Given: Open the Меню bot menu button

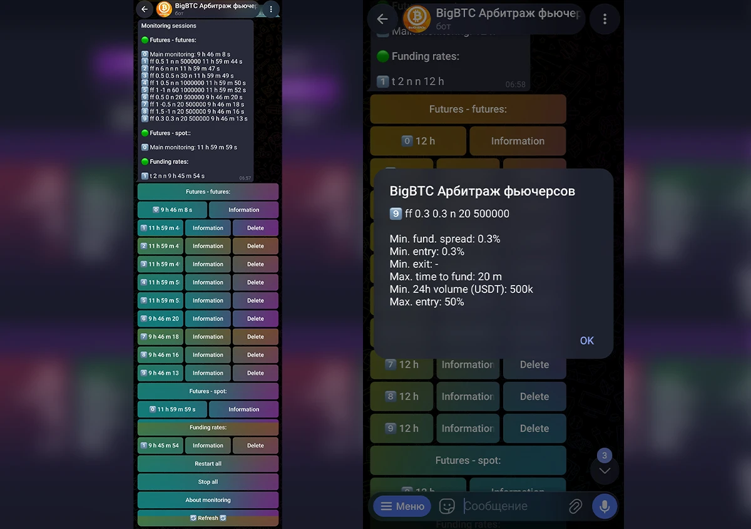Looking at the screenshot, I should (402, 506).
